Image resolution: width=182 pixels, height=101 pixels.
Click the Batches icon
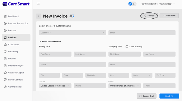5,30
